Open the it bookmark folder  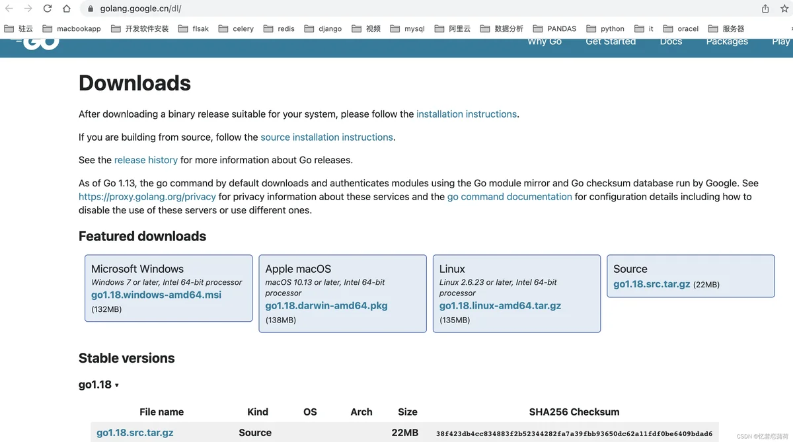[x=644, y=28]
